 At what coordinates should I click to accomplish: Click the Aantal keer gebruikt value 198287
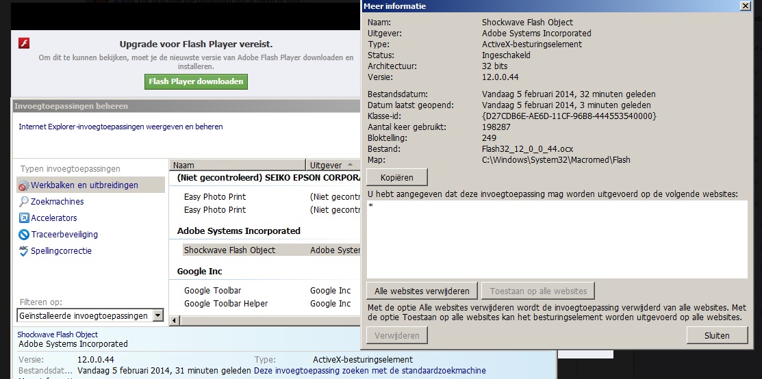click(496, 127)
